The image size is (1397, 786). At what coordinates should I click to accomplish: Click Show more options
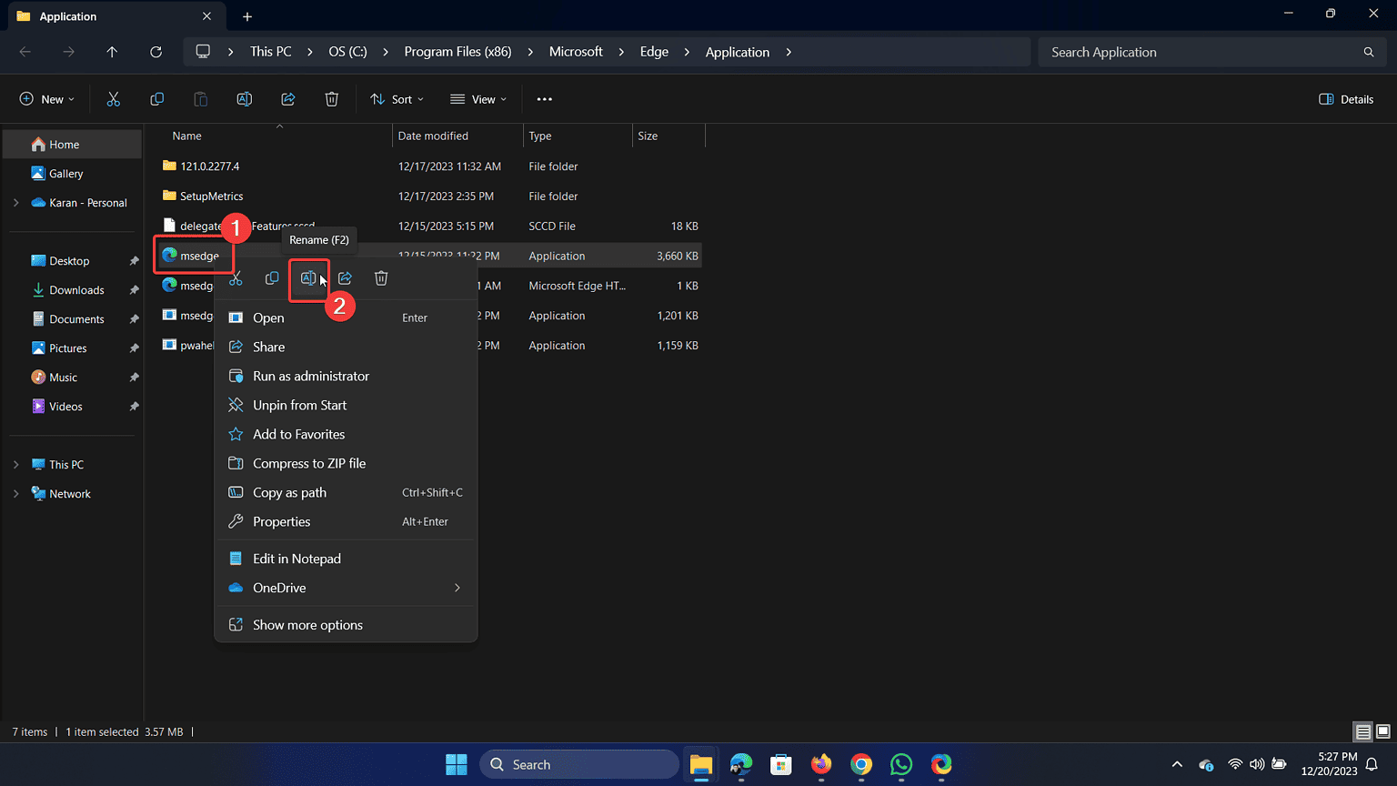tap(346, 625)
